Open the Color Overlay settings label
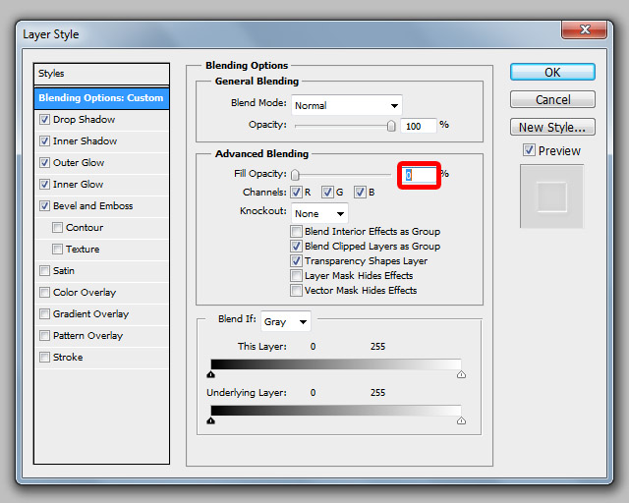This screenshot has height=503, width=629. [85, 293]
